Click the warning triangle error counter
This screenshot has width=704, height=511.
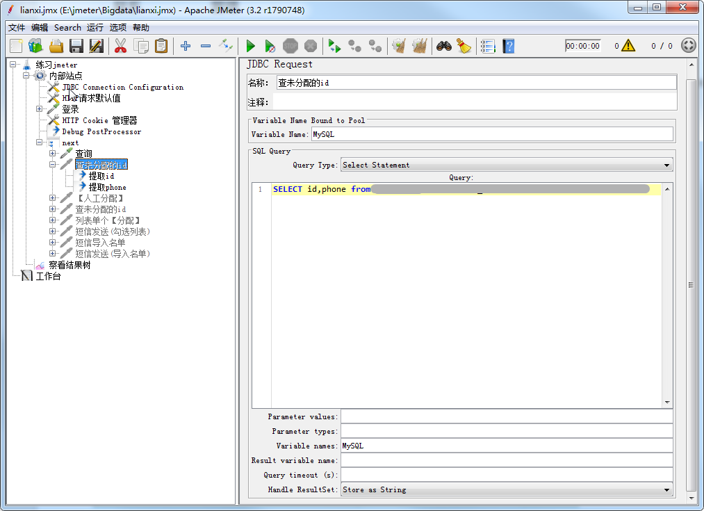tap(628, 46)
